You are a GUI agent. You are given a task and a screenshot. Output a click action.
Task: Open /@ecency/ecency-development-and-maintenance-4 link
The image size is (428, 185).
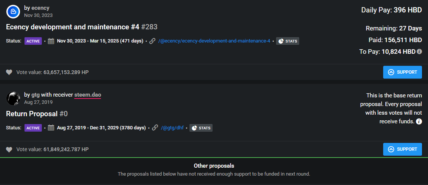point(214,41)
